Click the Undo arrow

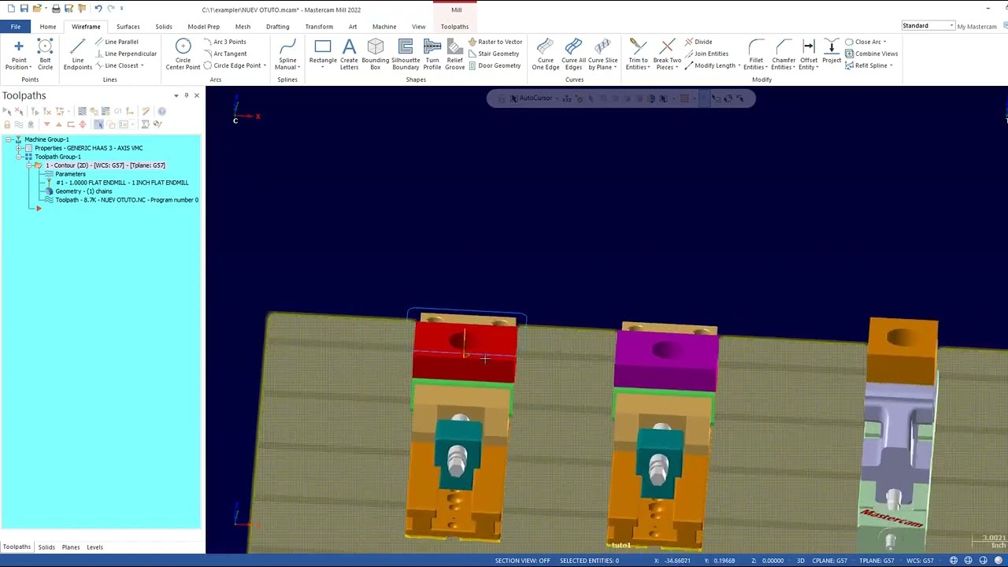point(98,9)
